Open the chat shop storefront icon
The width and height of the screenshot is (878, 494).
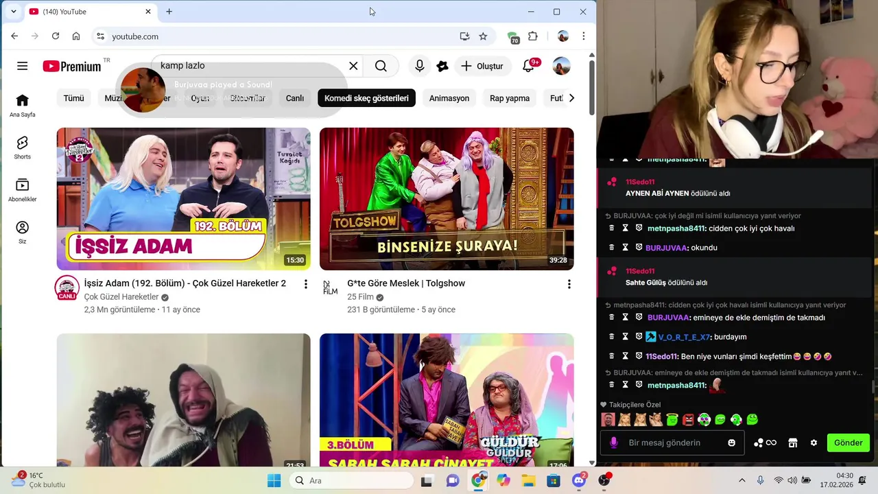[x=793, y=443]
